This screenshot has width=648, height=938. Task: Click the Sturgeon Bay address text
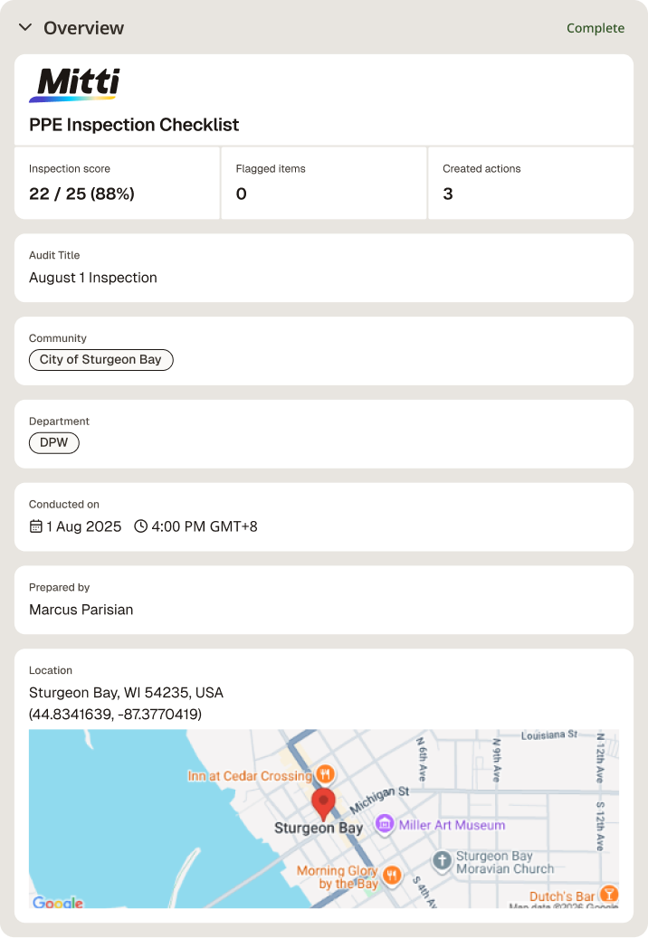click(x=126, y=693)
